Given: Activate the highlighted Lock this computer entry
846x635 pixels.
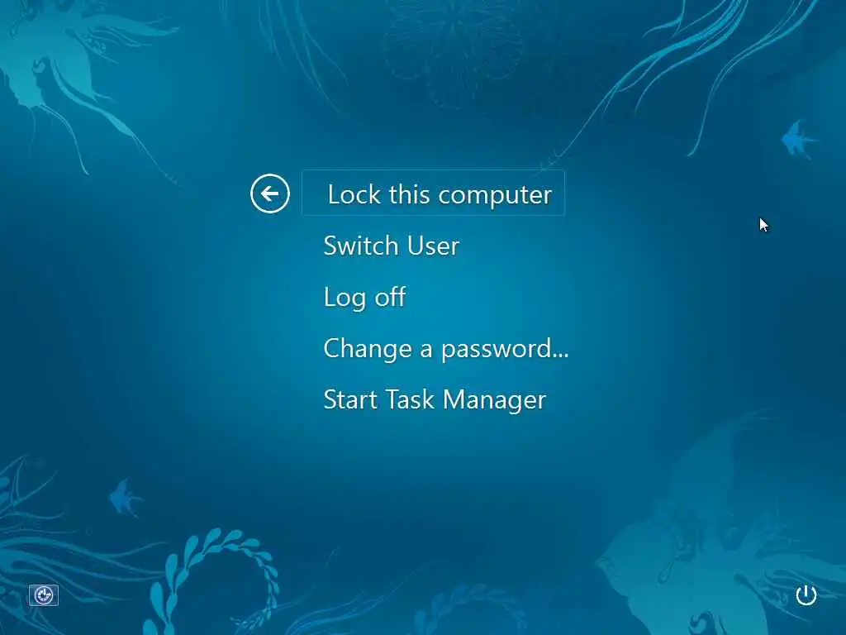Looking at the screenshot, I should [x=433, y=193].
